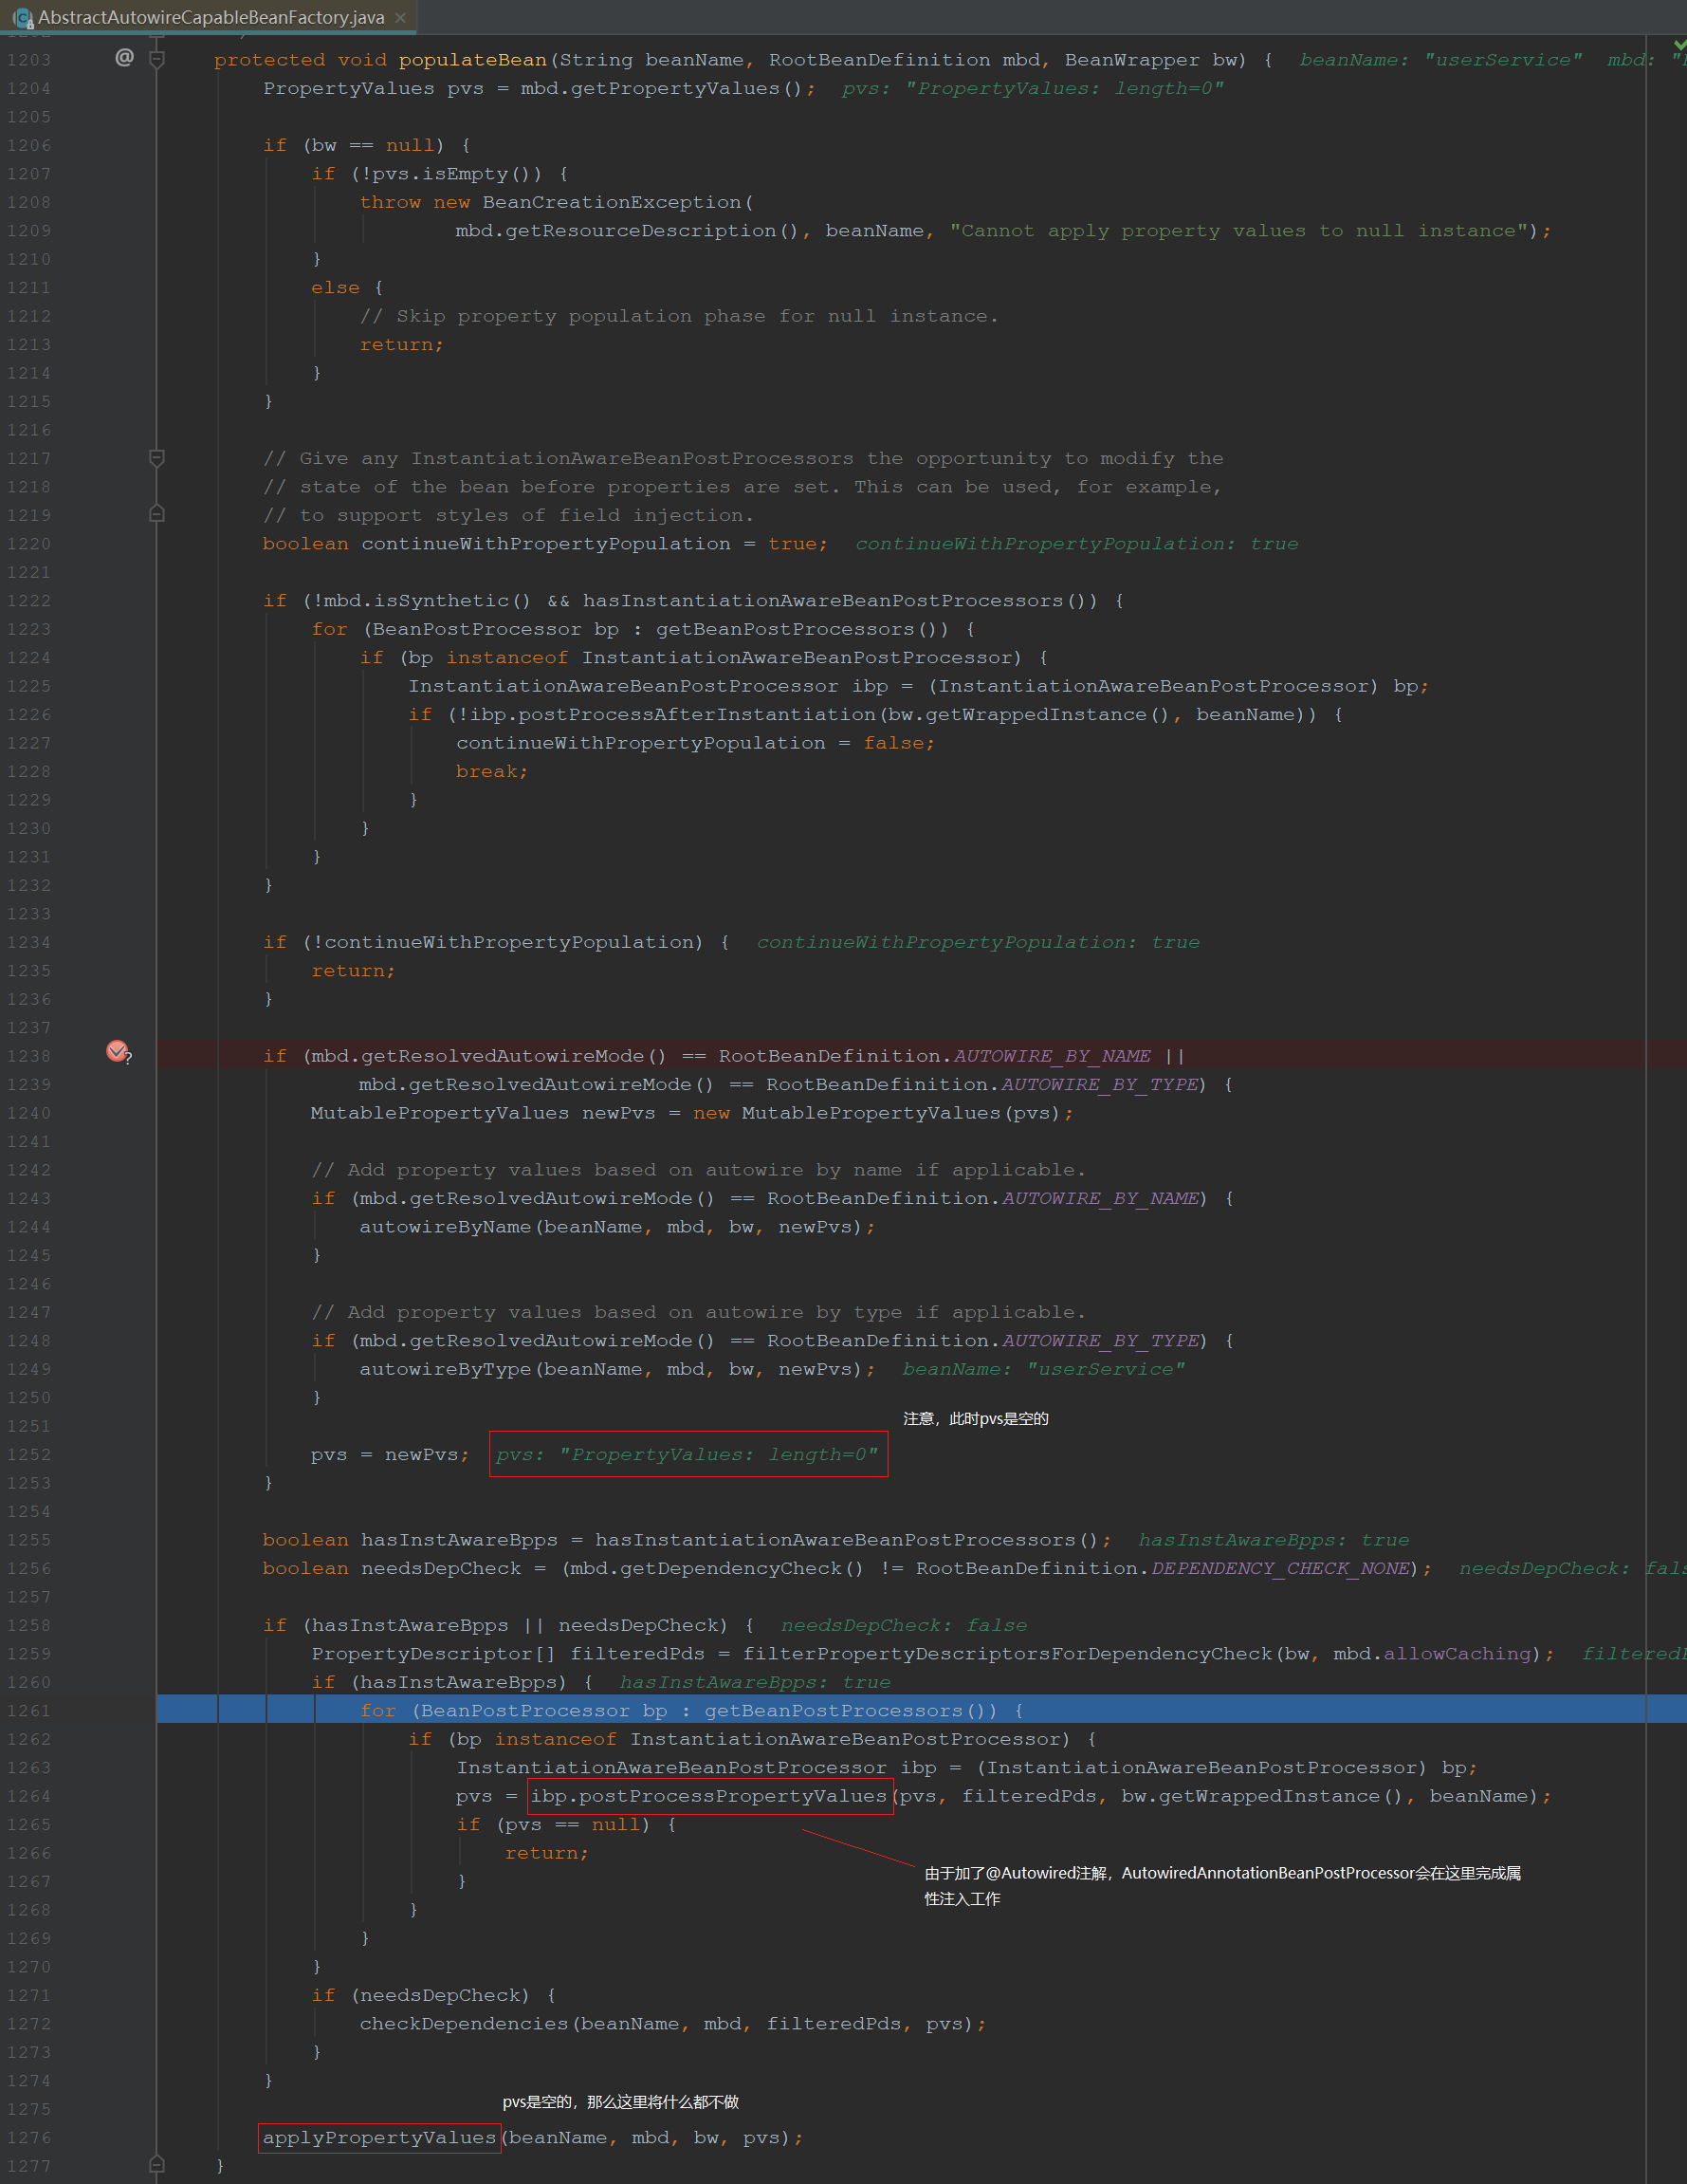Screen dimensions: 1687x2184
Task: Click "Skip property population phase" comment
Action: pyautogui.click(x=680, y=317)
